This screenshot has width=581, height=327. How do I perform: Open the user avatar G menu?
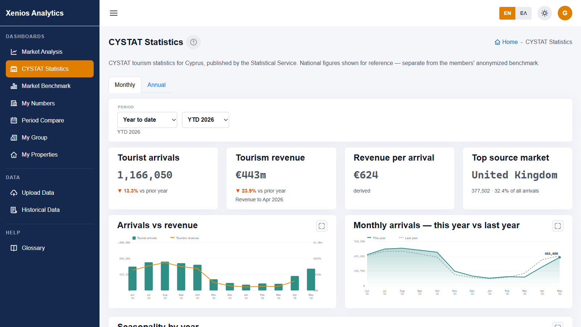(x=565, y=13)
